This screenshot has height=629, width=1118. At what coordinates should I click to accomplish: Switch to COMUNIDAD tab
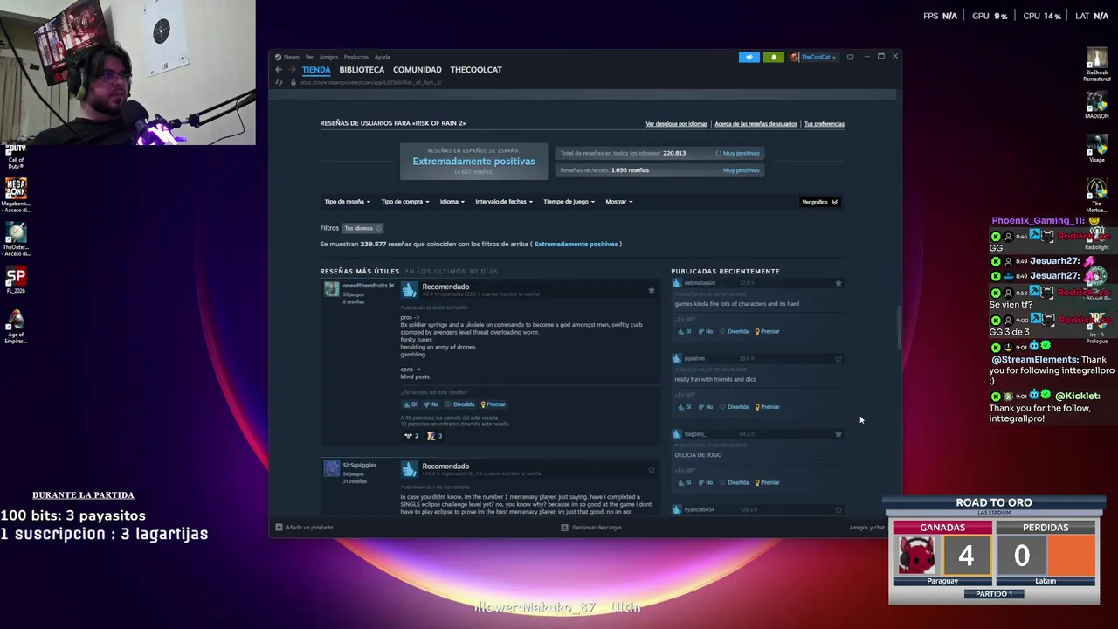click(x=418, y=70)
